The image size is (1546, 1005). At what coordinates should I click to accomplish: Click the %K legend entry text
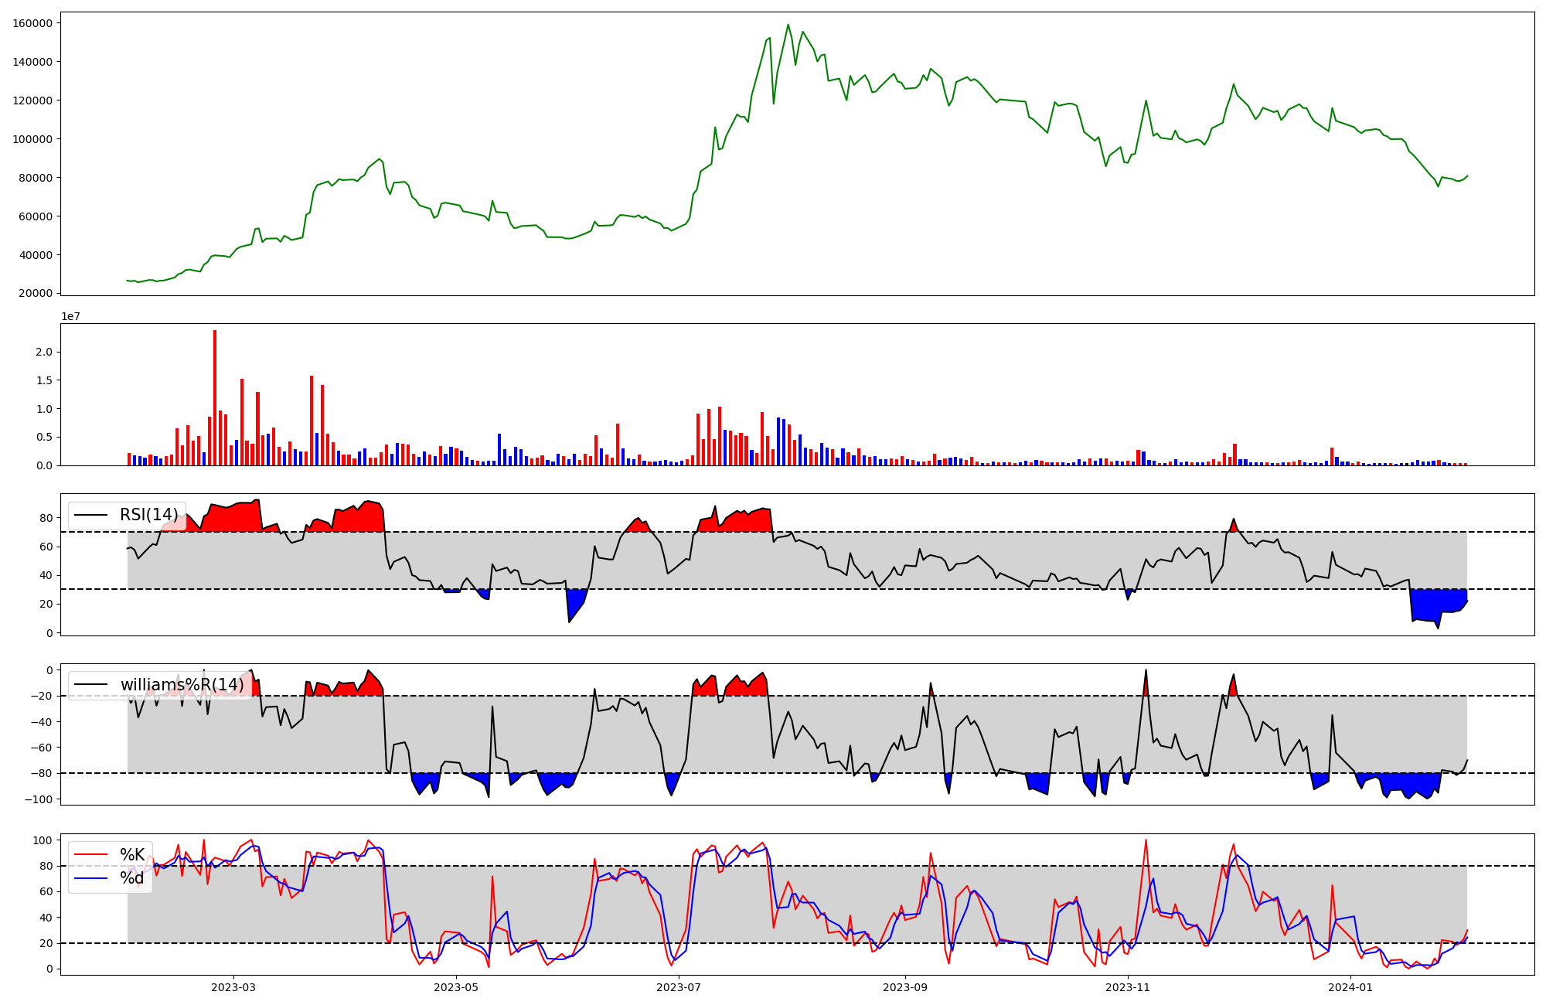click(x=132, y=855)
